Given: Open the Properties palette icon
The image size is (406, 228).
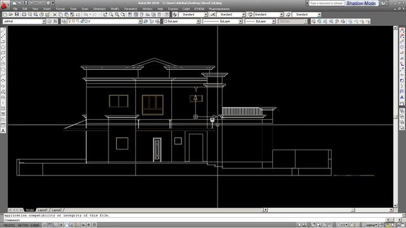Looking at the screenshot, I should (130, 15).
